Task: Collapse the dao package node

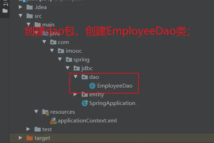Action: click(x=76, y=77)
